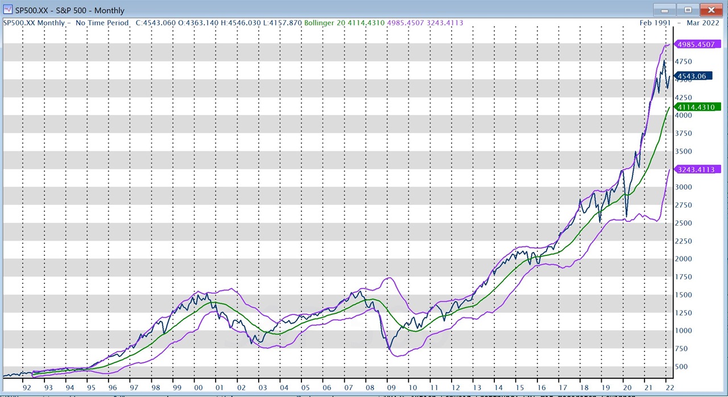Click the year label '00' on time axis
This screenshot has width=728, height=397.
click(x=198, y=388)
